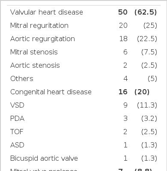Click the percentage (62.5) in the first row

click(146, 12)
